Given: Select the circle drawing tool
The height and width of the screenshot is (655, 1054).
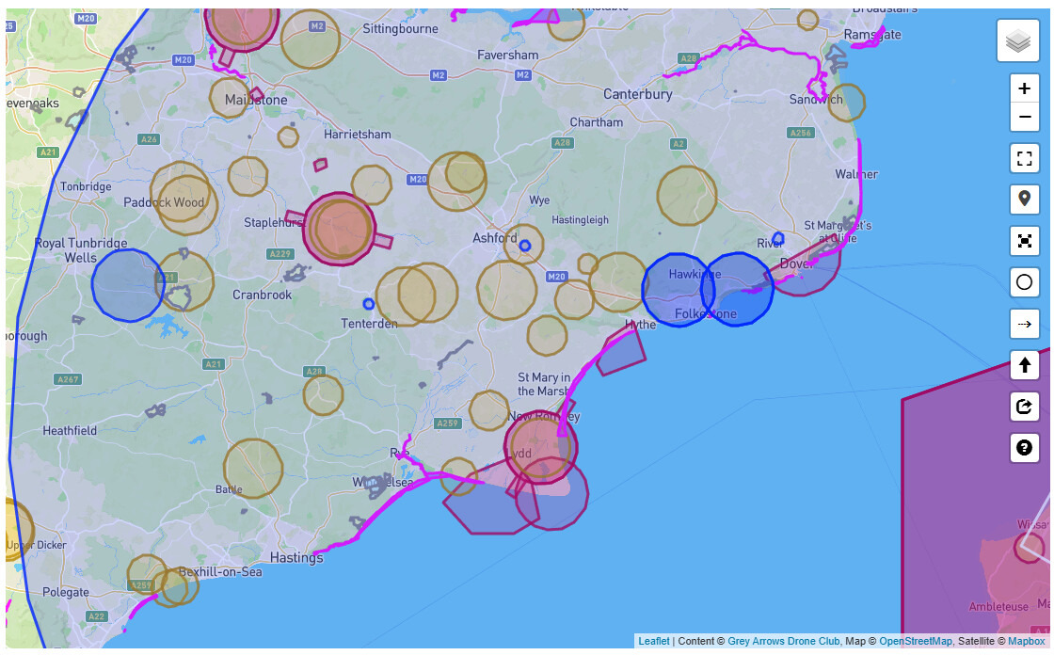Looking at the screenshot, I should pyautogui.click(x=1025, y=282).
